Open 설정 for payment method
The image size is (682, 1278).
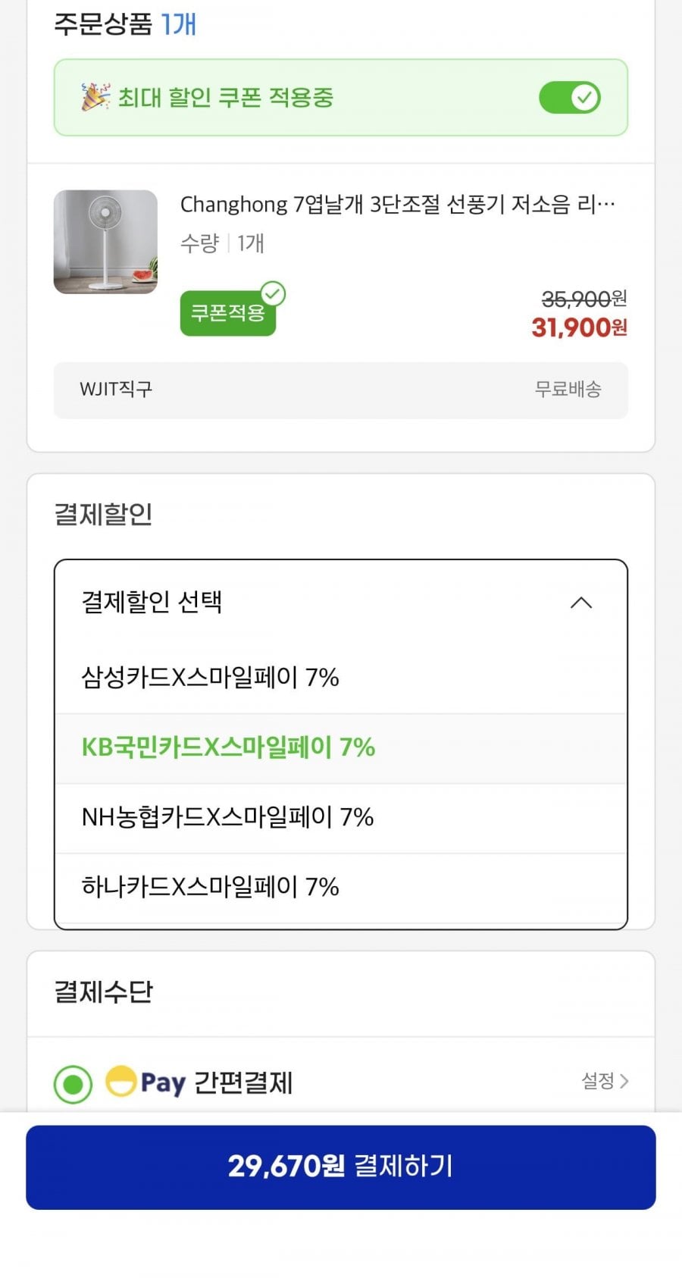(x=597, y=1081)
